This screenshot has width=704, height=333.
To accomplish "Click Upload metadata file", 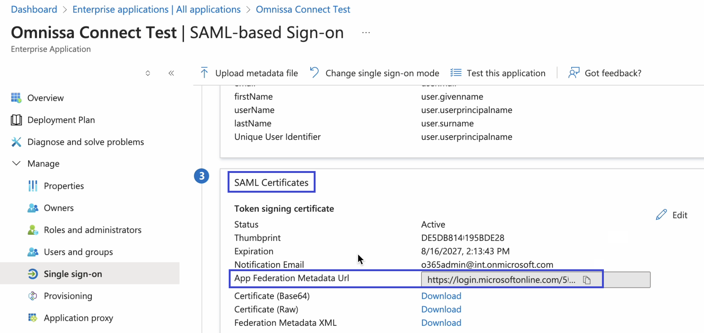I will pos(256,73).
